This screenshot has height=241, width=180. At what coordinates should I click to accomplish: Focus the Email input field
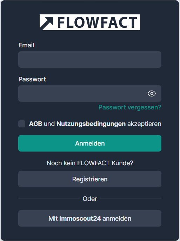[90, 60]
